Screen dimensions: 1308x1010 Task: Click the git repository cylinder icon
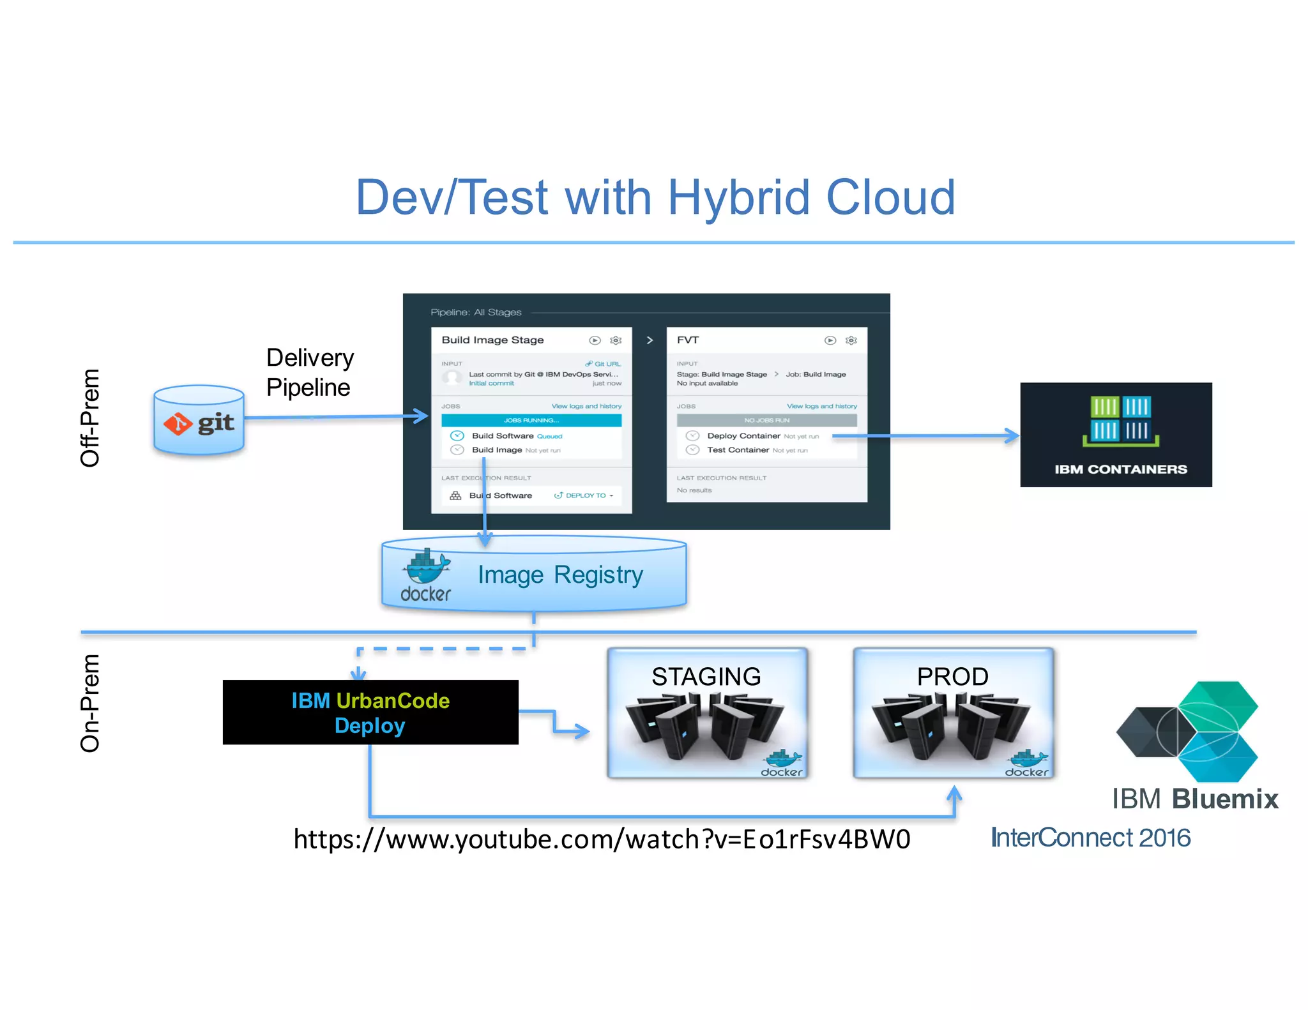click(x=199, y=420)
